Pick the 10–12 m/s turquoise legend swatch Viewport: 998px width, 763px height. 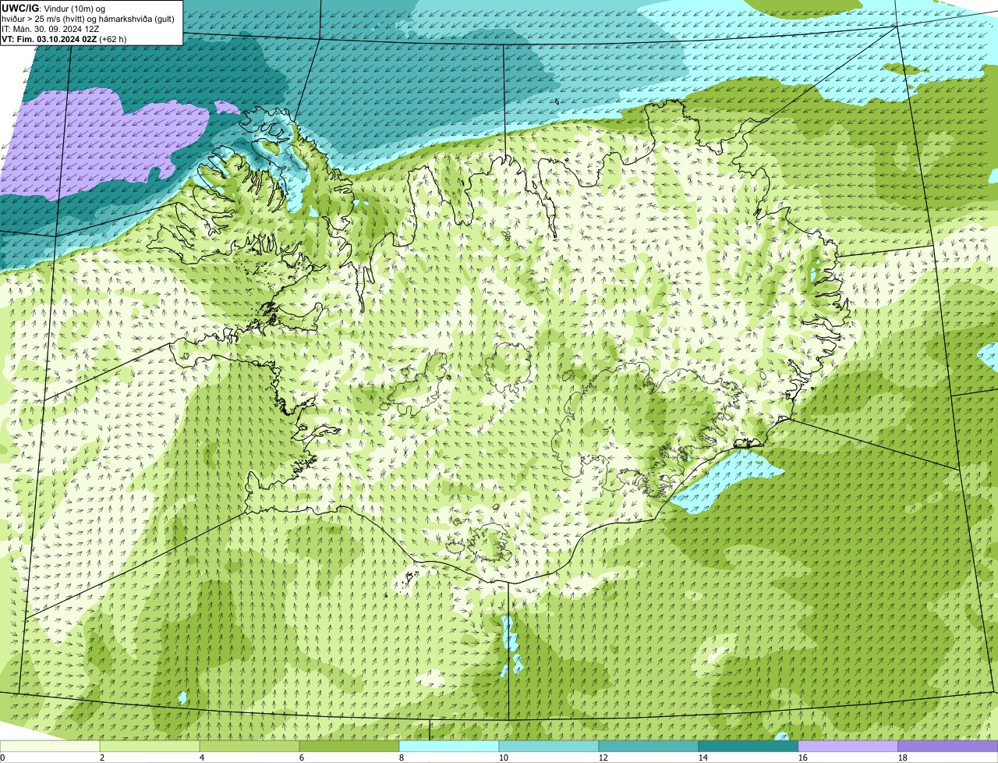click(549, 746)
